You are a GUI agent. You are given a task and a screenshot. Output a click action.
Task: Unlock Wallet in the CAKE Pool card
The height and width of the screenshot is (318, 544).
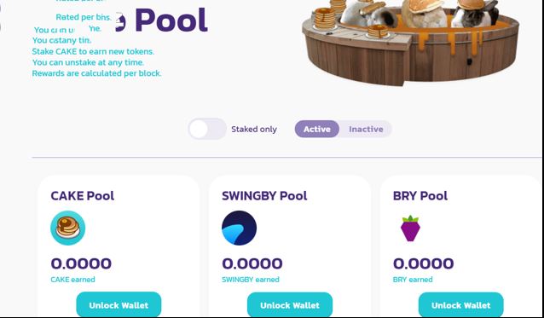click(119, 305)
